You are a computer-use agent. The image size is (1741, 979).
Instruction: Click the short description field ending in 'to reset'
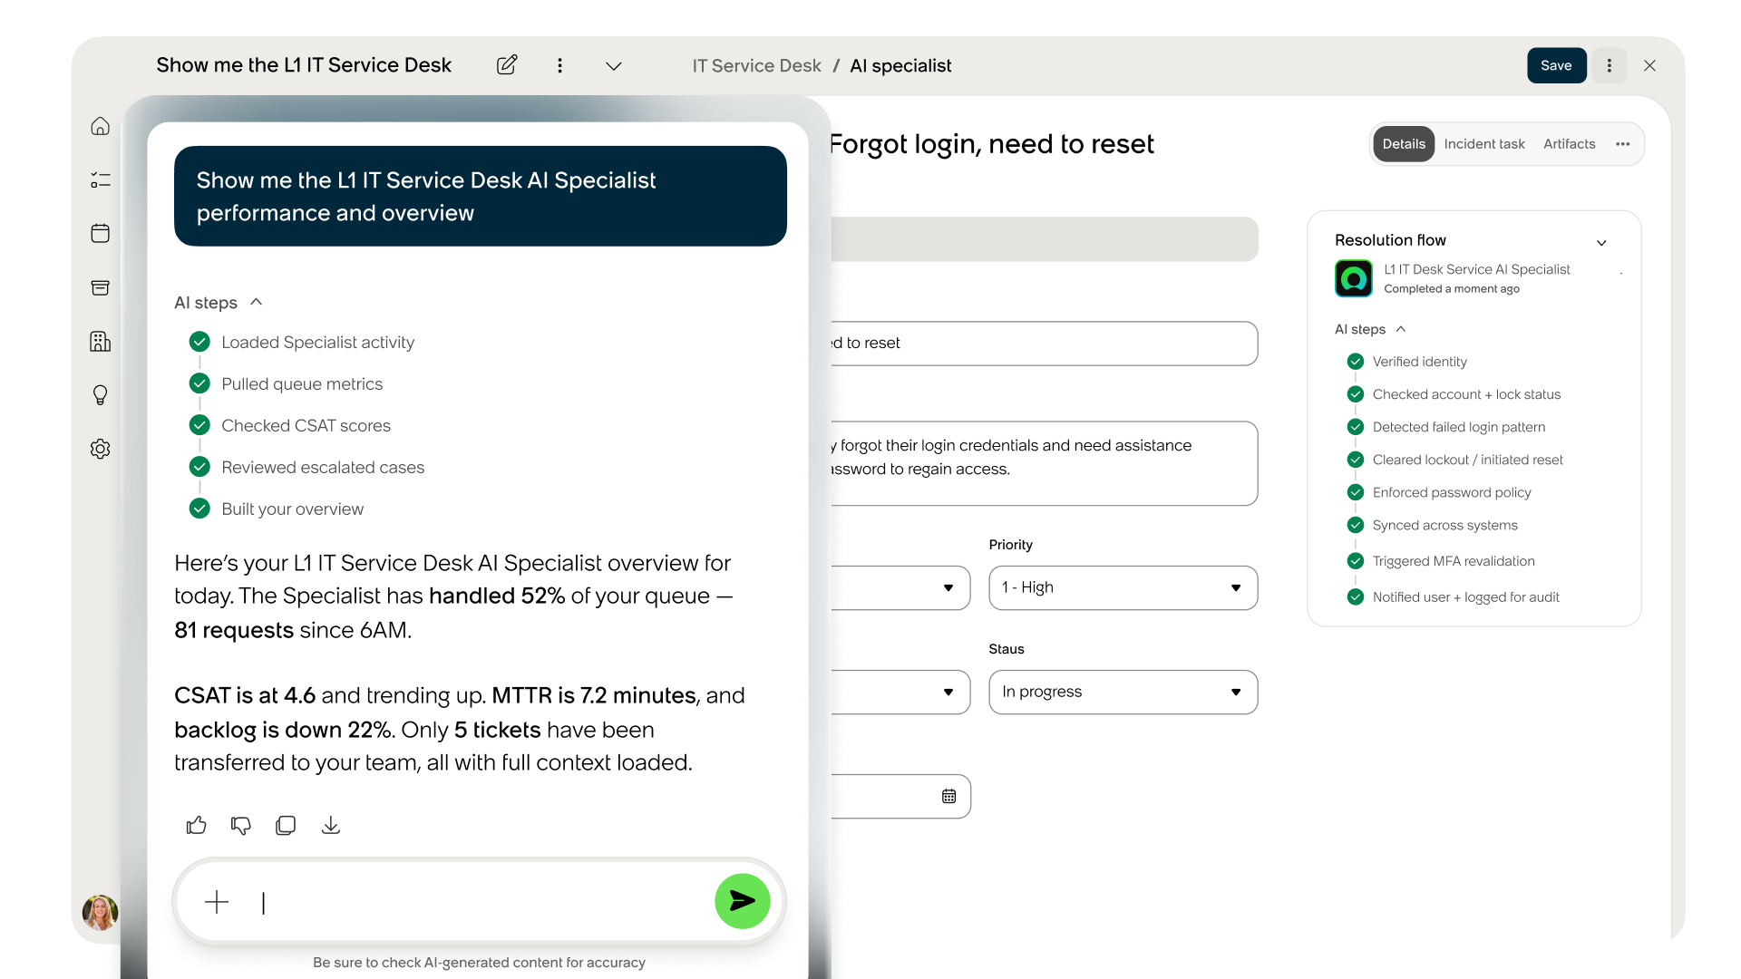[1044, 344]
